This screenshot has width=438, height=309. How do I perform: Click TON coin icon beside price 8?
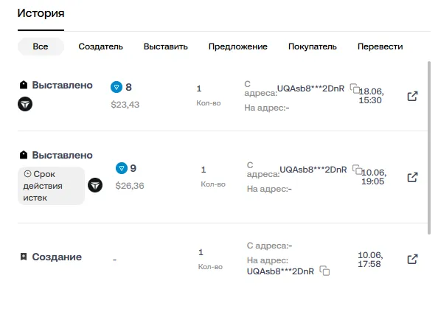[117, 87]
